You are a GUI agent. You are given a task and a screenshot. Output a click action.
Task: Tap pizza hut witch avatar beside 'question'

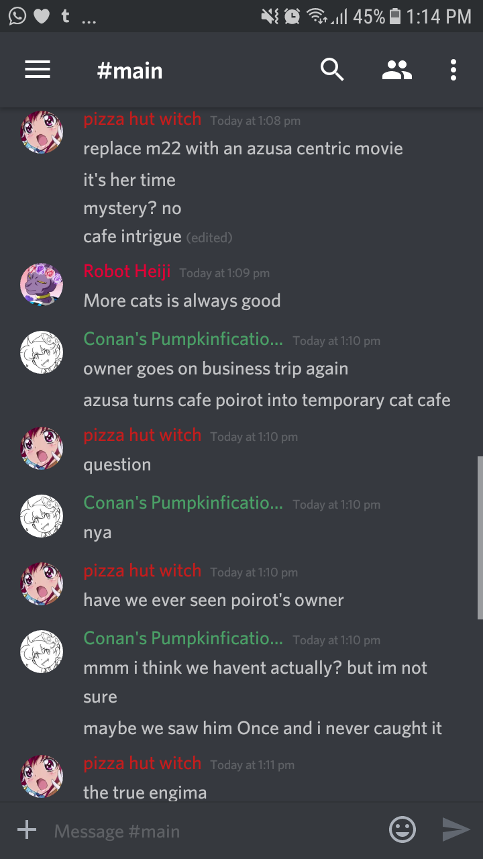tap(42, 448)
